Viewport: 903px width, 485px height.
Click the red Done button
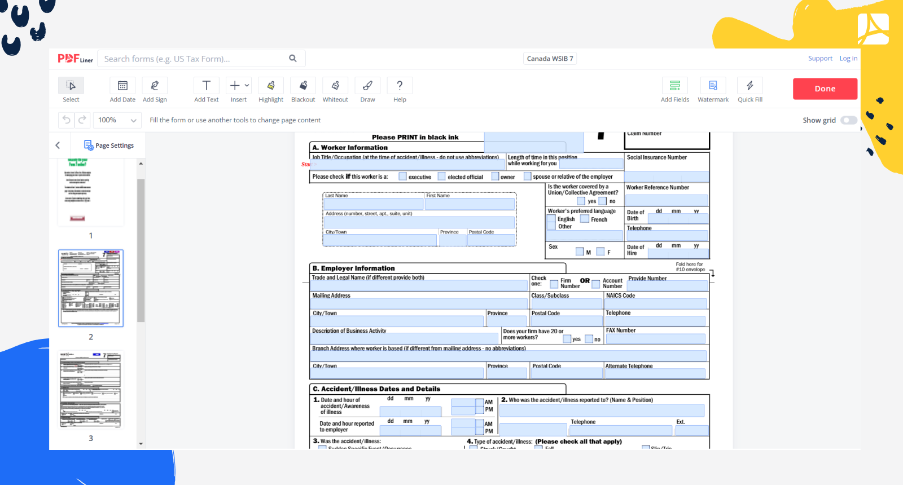(825, 89)
